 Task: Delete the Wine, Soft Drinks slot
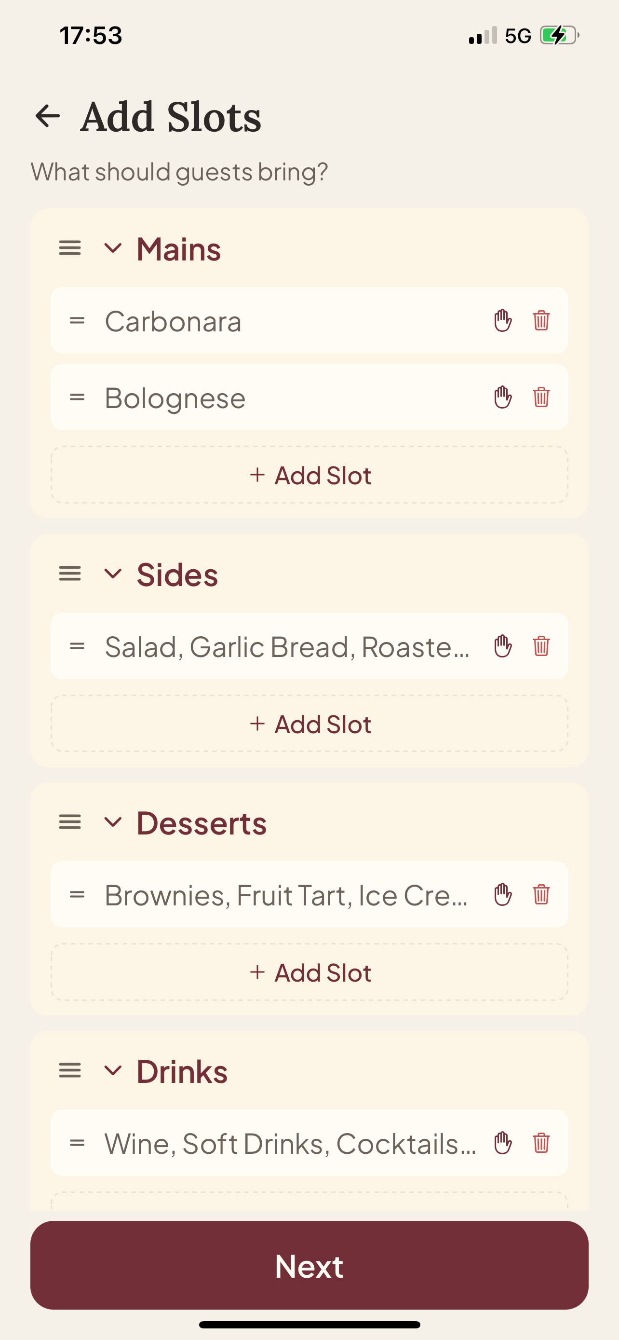[541, 1143]
